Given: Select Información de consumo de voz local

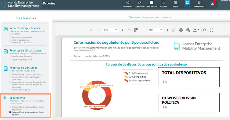Looking at the screenshot, I should point(27,74).
